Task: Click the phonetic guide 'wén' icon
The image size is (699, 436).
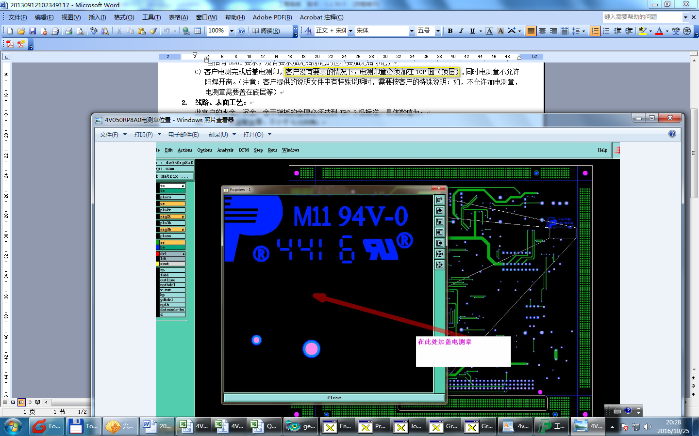Action: pyautogui.click(x=676, y=31)
